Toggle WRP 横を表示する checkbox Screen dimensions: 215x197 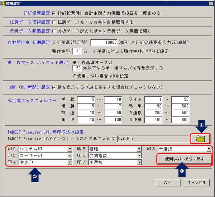pos(54,87)
